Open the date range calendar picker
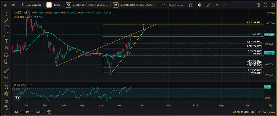 pos(49,112)
